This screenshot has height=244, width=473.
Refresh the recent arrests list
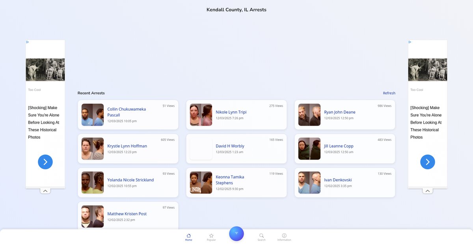coord(389,93)
